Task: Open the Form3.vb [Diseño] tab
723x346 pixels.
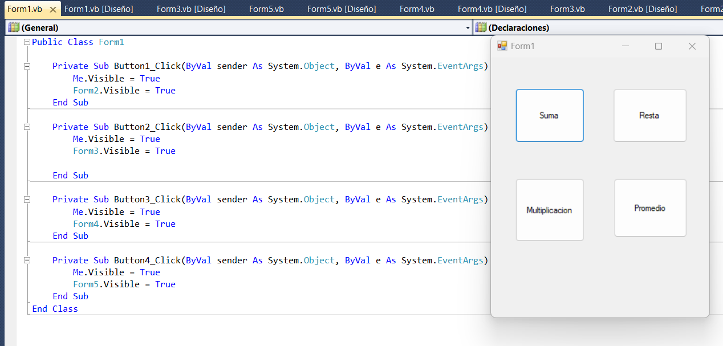Action: point(191,9)
